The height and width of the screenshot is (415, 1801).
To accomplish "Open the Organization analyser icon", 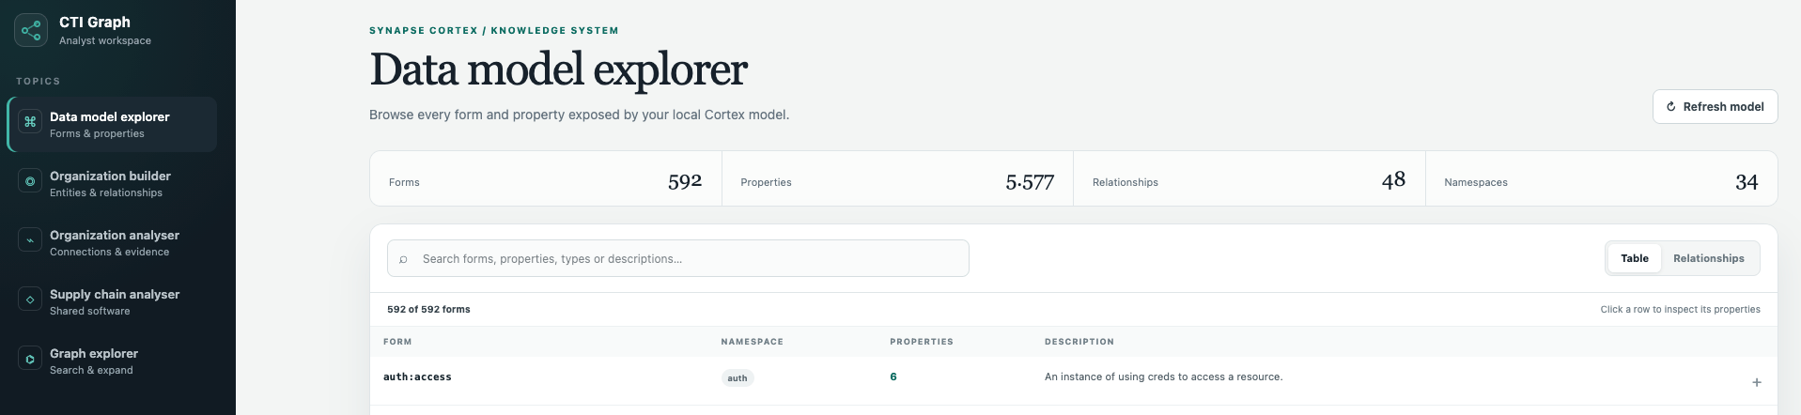I will pyautogui.click(x=30, y=240).
